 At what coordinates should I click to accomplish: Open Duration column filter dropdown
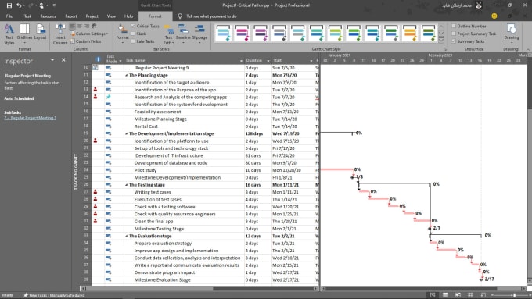point(268,61)
